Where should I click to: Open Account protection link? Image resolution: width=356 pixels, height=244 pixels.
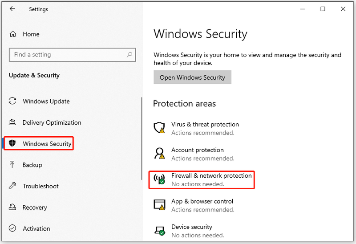pos(197,150)
